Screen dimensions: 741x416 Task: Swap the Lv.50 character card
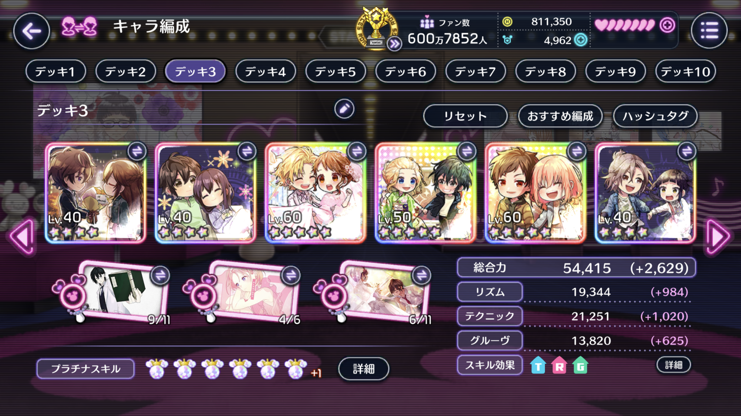pos(467,151)
